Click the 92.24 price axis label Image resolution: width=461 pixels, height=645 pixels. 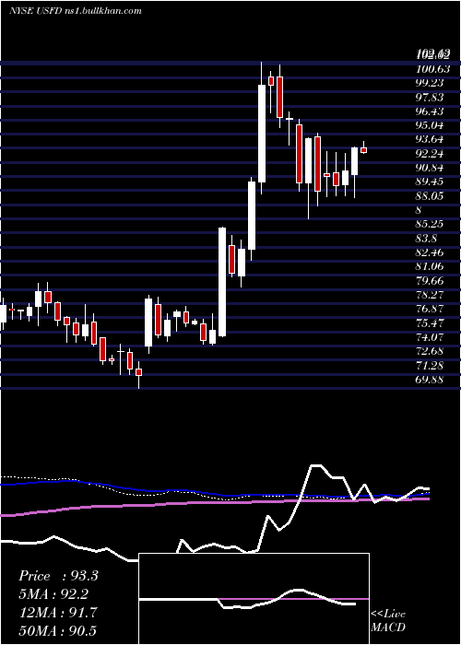pyautogui.click(x=430, y=154)
